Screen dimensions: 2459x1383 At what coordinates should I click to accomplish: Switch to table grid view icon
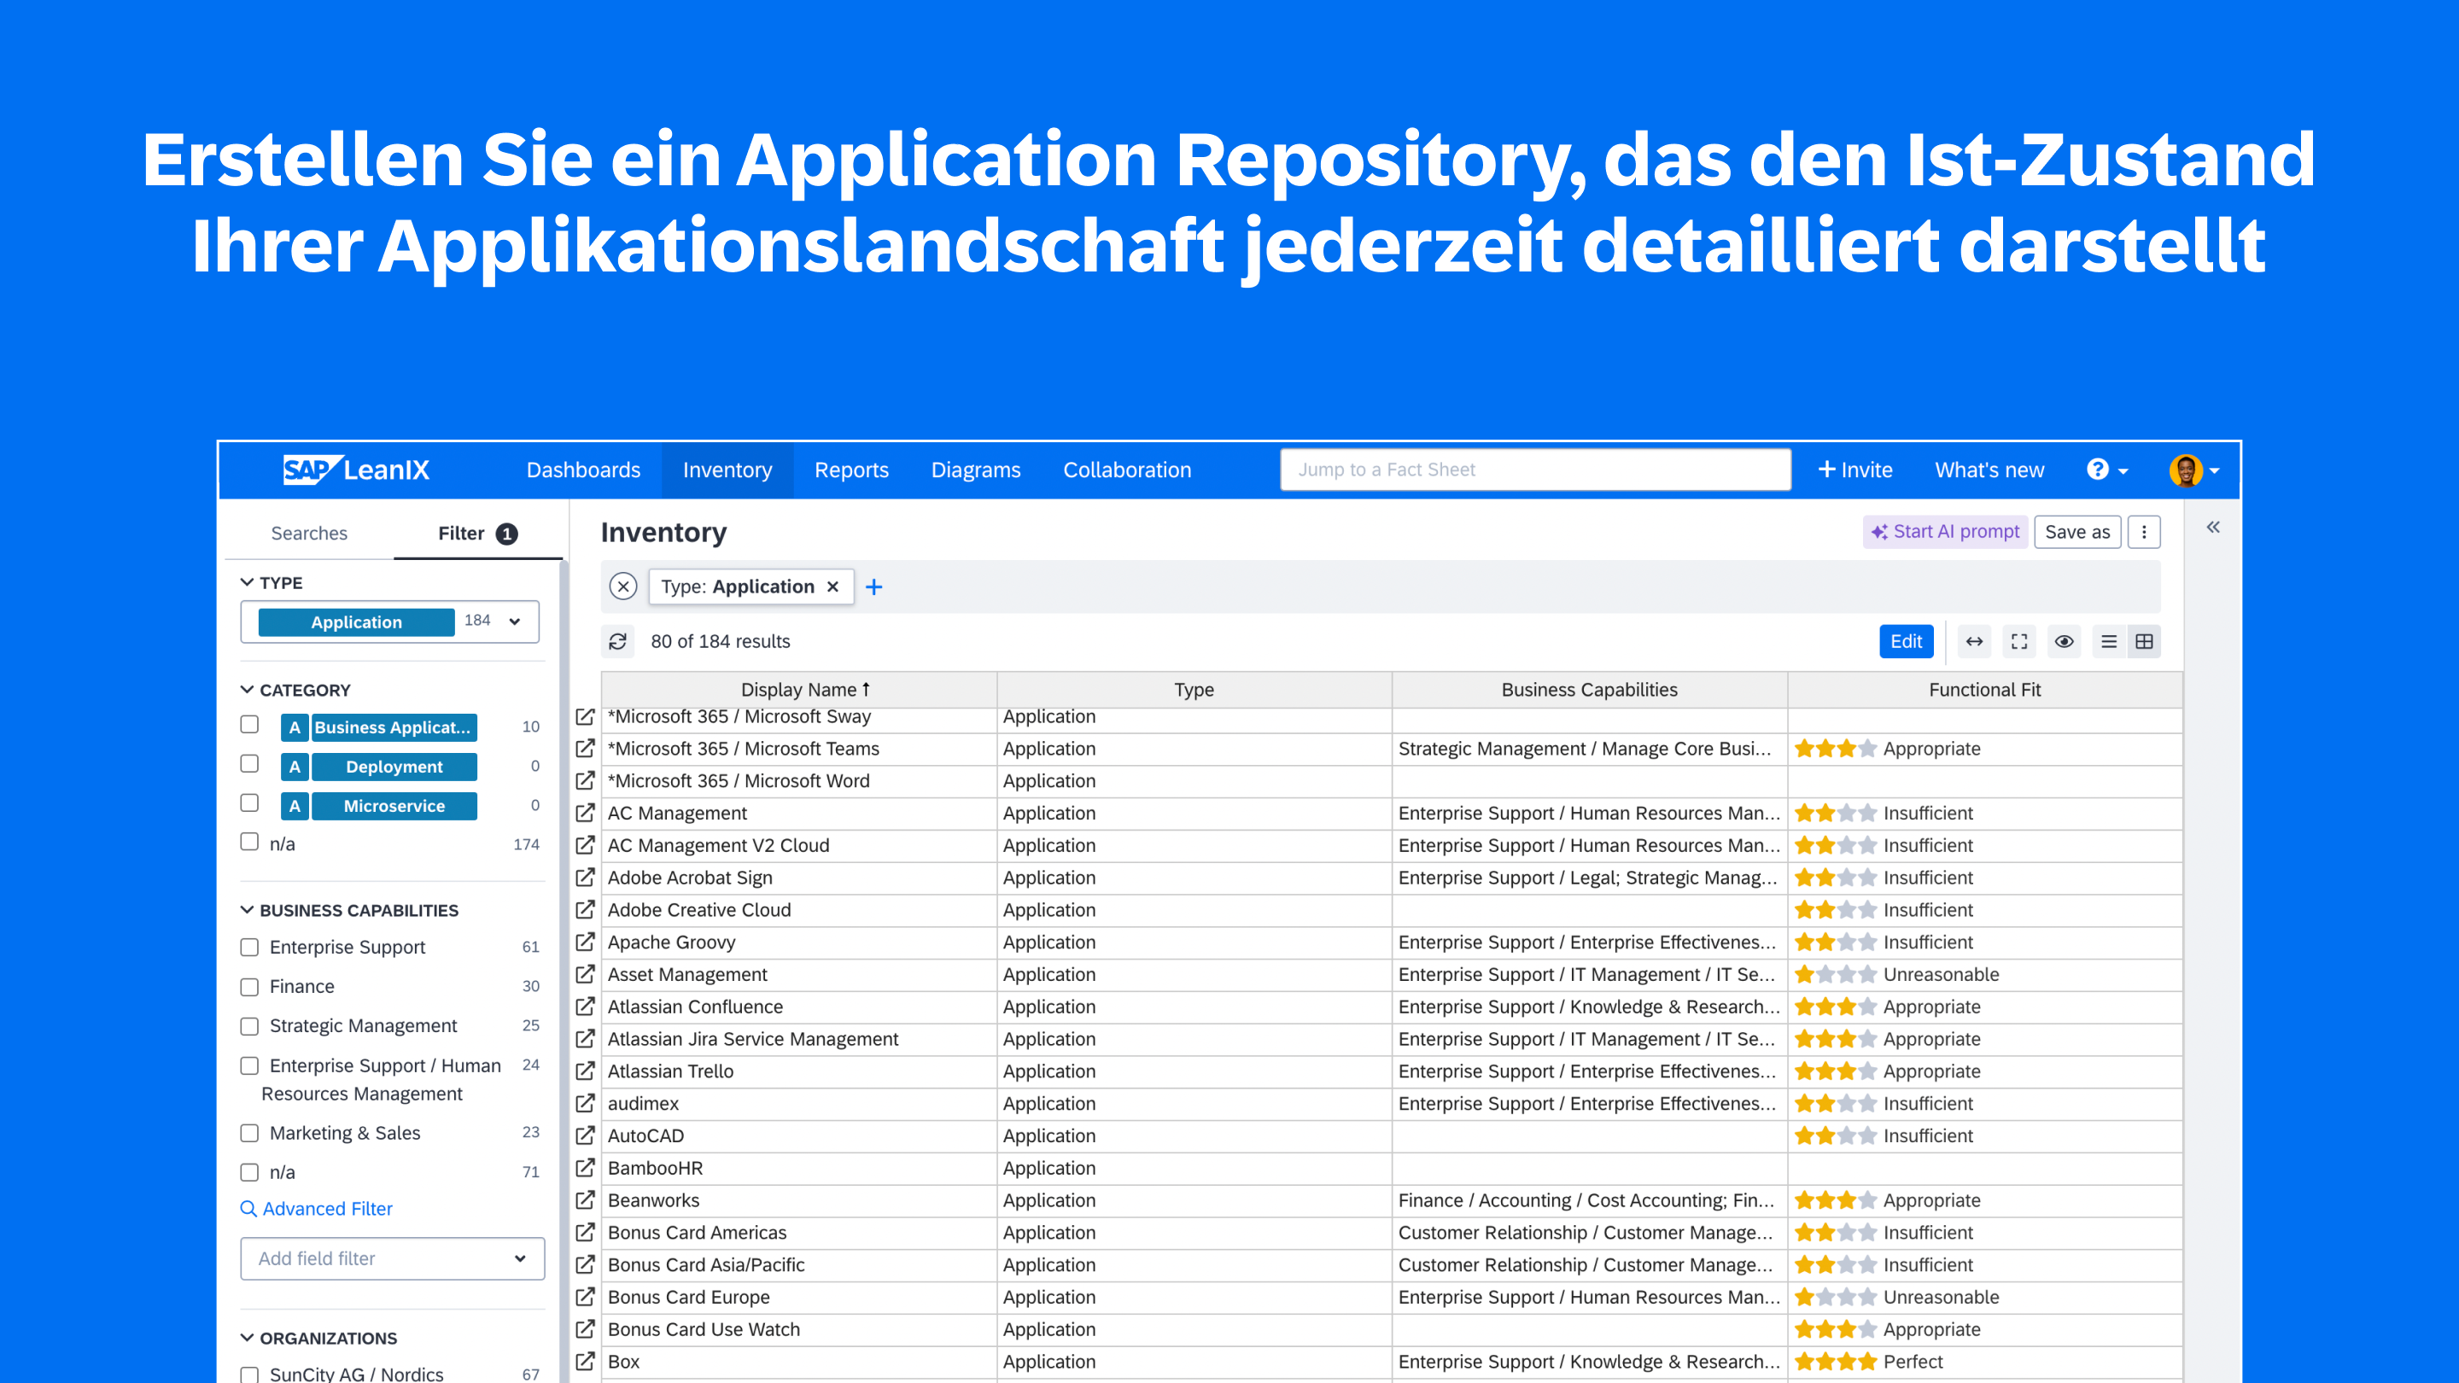click(x=2144, y=641)
